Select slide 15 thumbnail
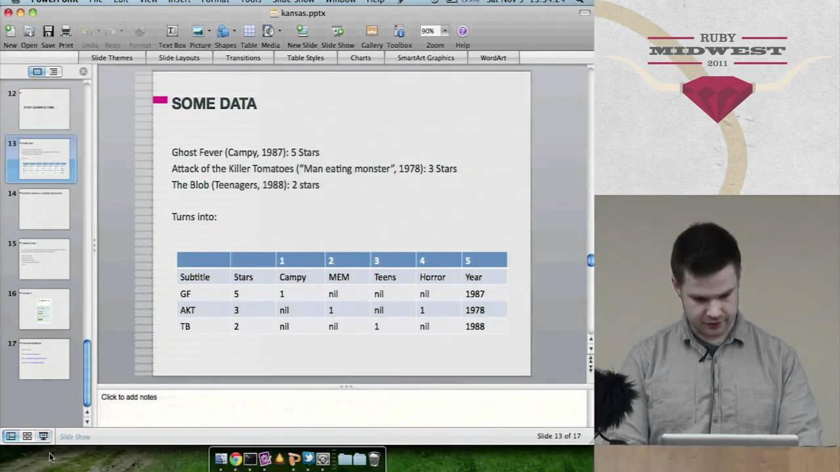The width and height of the screenshot is (840, 472). click(44, 259)
